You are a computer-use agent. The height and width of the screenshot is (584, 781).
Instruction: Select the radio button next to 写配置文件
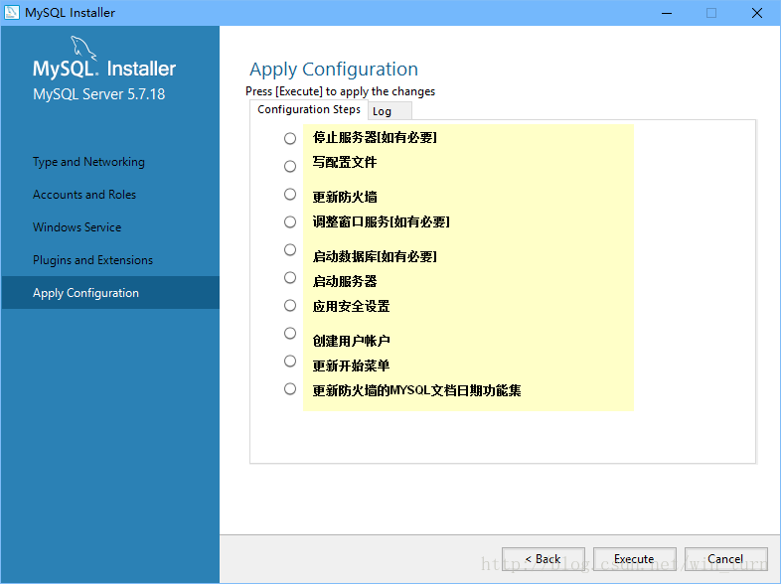click(x=290, y=166)
